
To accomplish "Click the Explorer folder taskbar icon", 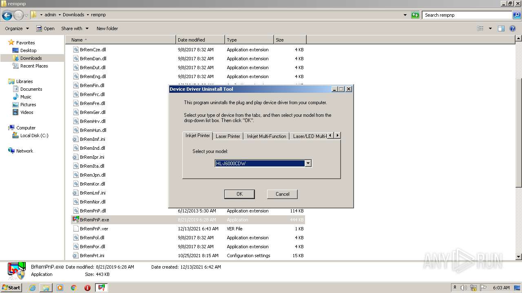I will [46, 288].
